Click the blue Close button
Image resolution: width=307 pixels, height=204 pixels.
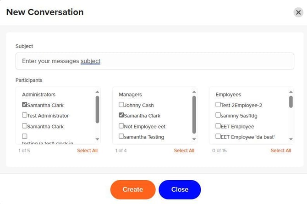(180, 189)
